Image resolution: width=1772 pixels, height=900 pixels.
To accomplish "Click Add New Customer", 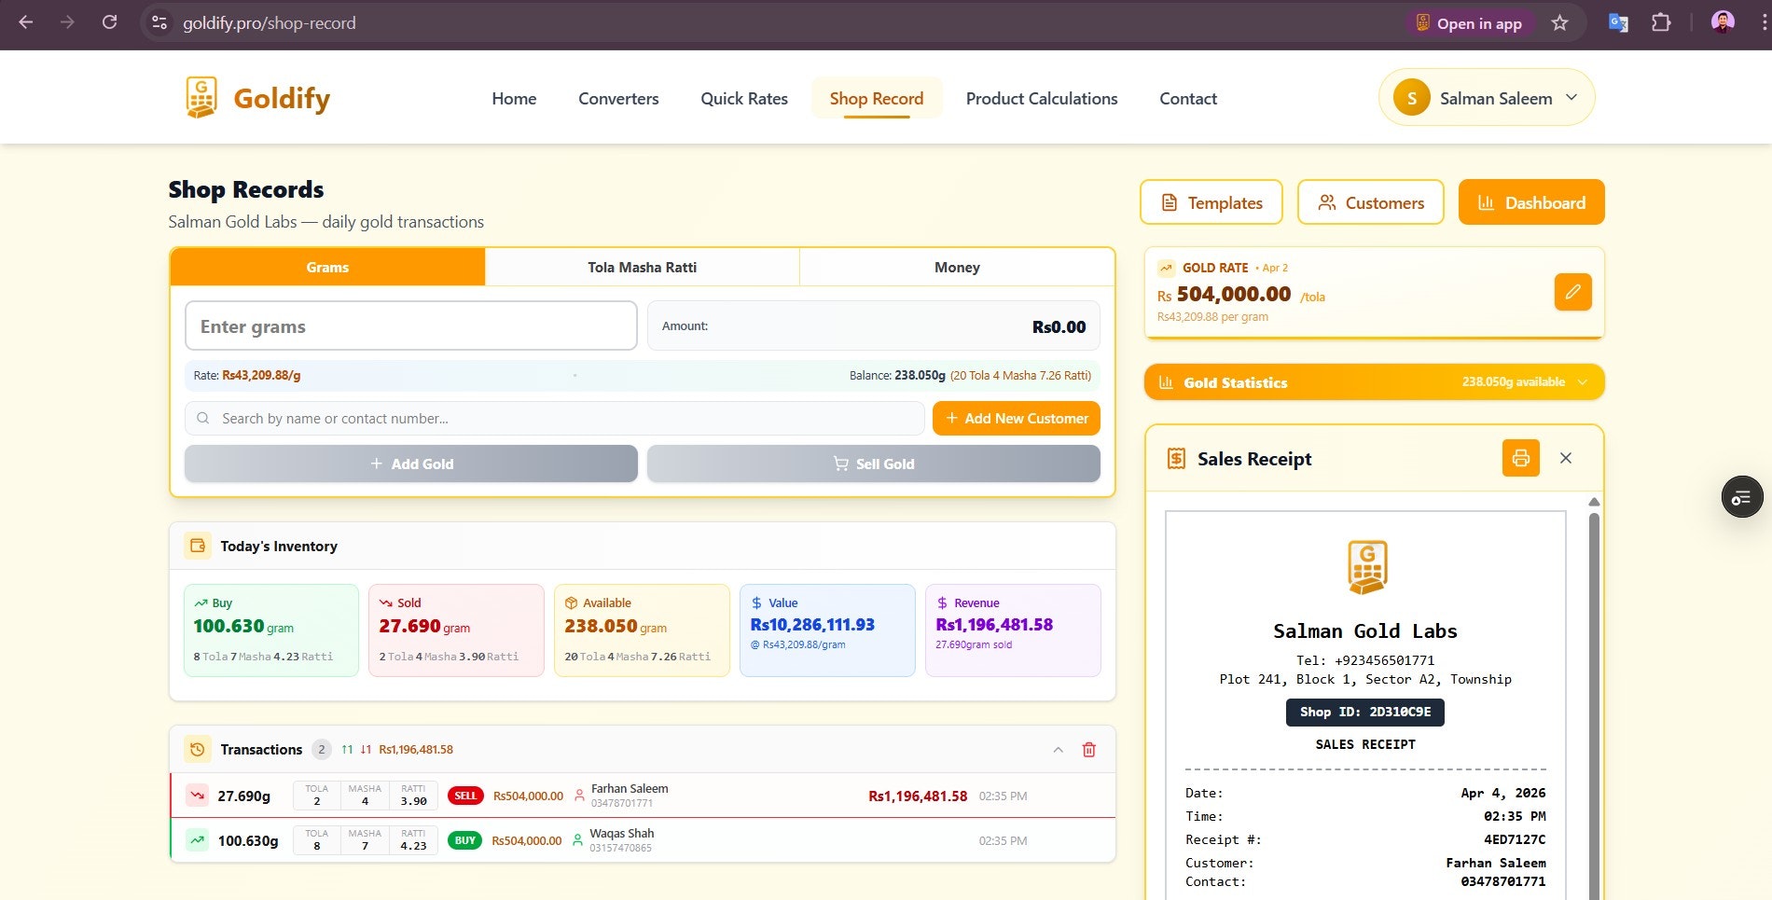I will click(x=1017, y=419).
